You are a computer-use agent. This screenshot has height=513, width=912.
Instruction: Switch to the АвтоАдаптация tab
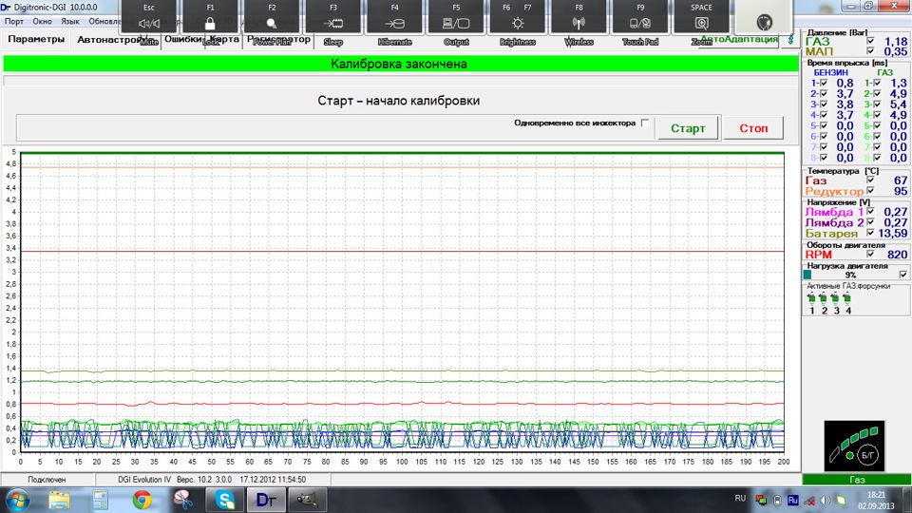pyautogui.click(x=739, y=40)
